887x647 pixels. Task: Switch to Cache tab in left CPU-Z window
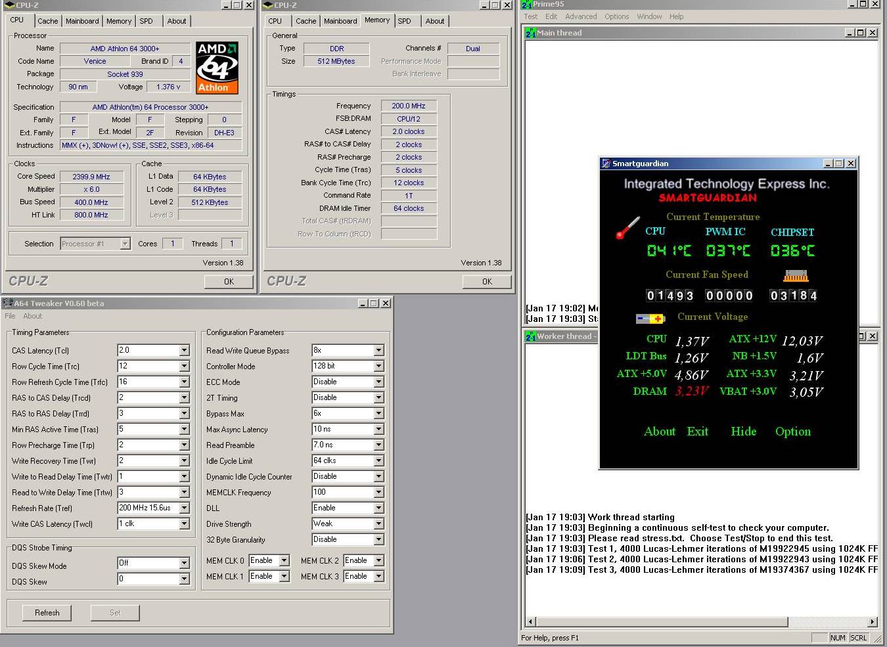[x=47, y=21]
